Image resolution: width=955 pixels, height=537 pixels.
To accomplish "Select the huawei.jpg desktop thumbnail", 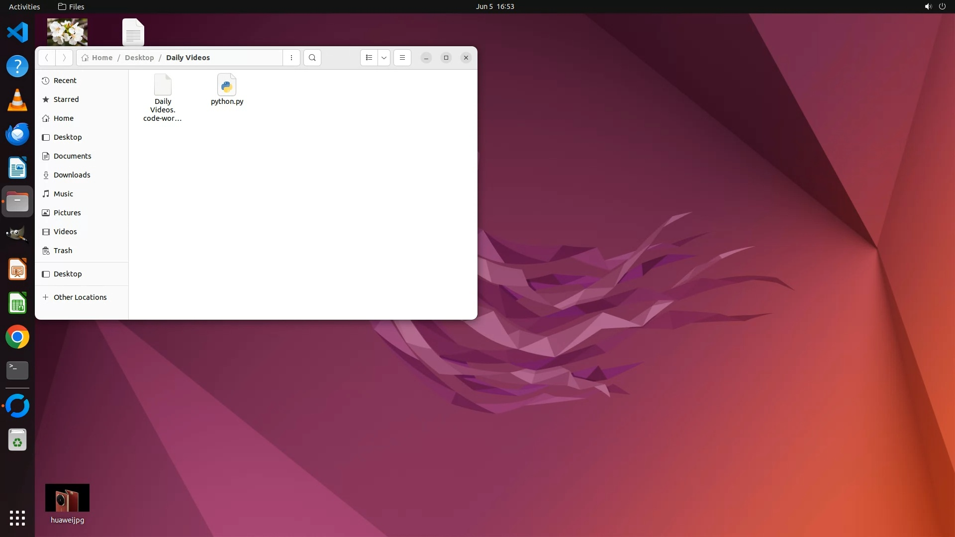I will [67, 498].
